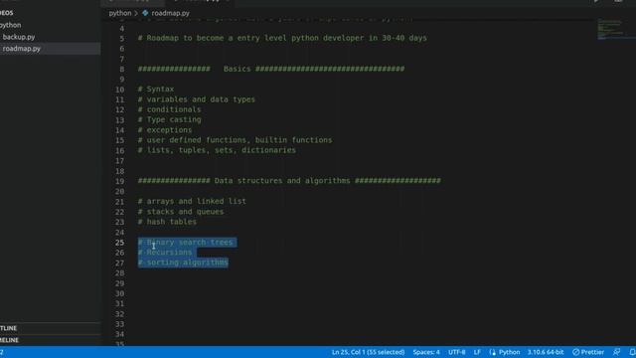
Task: Open backup.py in the explorer
Action: (x=19, y=37)
